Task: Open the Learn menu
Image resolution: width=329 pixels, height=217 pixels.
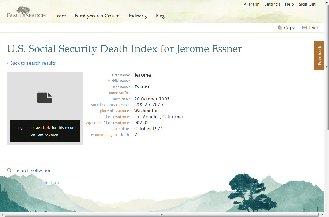Action: tap(60, 16)
